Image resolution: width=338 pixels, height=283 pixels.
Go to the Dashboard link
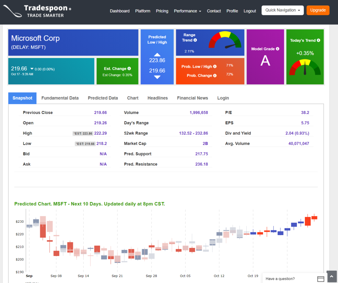(120, 11)
